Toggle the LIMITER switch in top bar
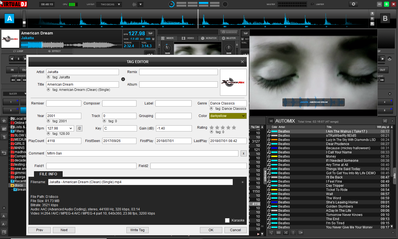398x239 pixels. tap(312, 4)
